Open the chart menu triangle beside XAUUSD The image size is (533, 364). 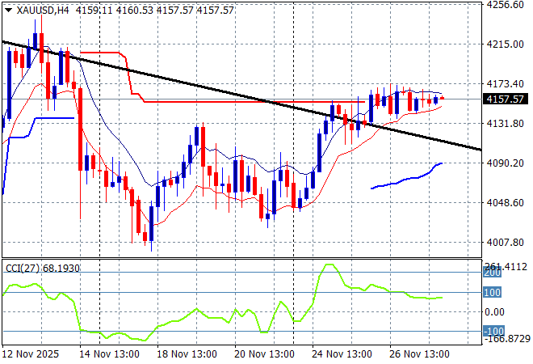tap(9, 11)
